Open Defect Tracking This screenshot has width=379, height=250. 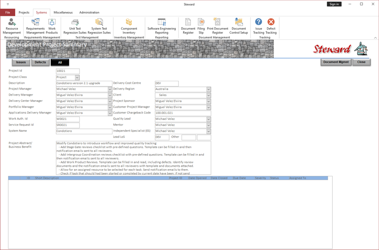point(271,26)
